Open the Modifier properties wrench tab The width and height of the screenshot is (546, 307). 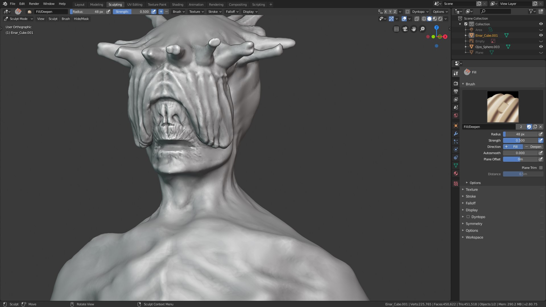(456, 134)
